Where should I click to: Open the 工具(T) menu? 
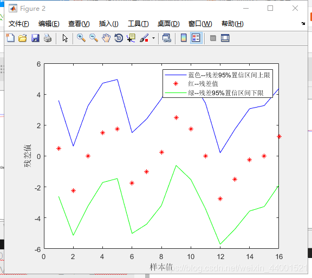point(138,24)
